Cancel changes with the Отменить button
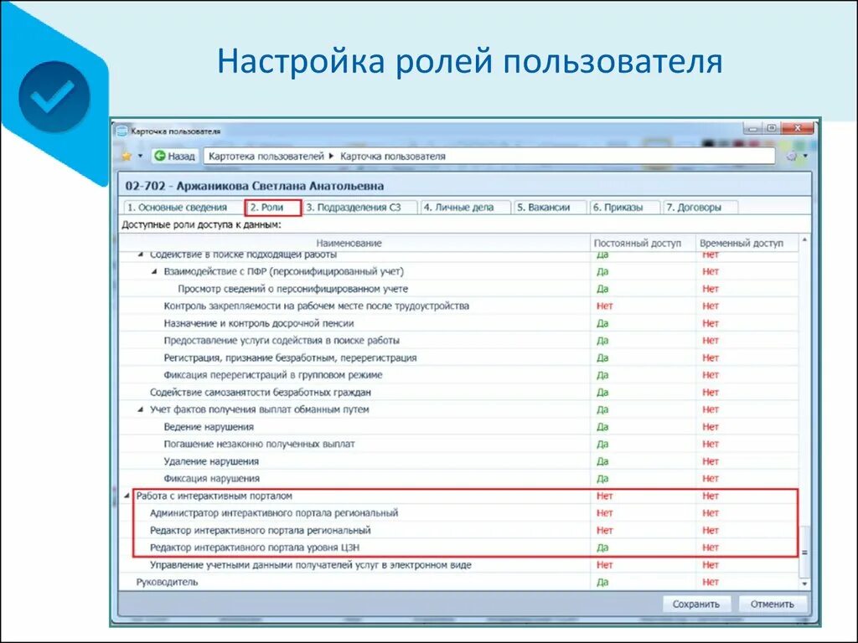The image size is (858, 643). (772, 604)
